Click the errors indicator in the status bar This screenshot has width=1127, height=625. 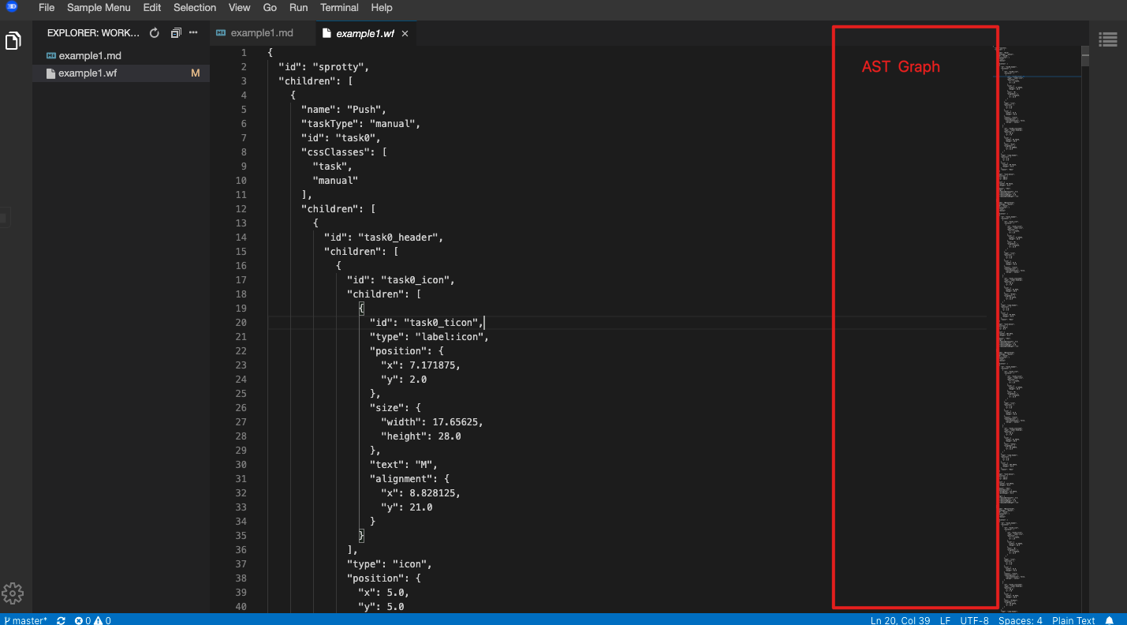[x=84, y=620]
